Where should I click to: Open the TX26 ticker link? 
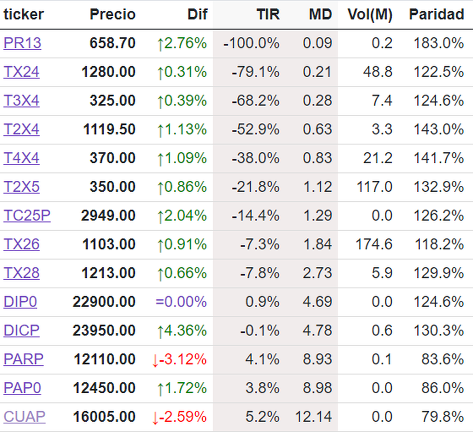[x=21, y=245]
